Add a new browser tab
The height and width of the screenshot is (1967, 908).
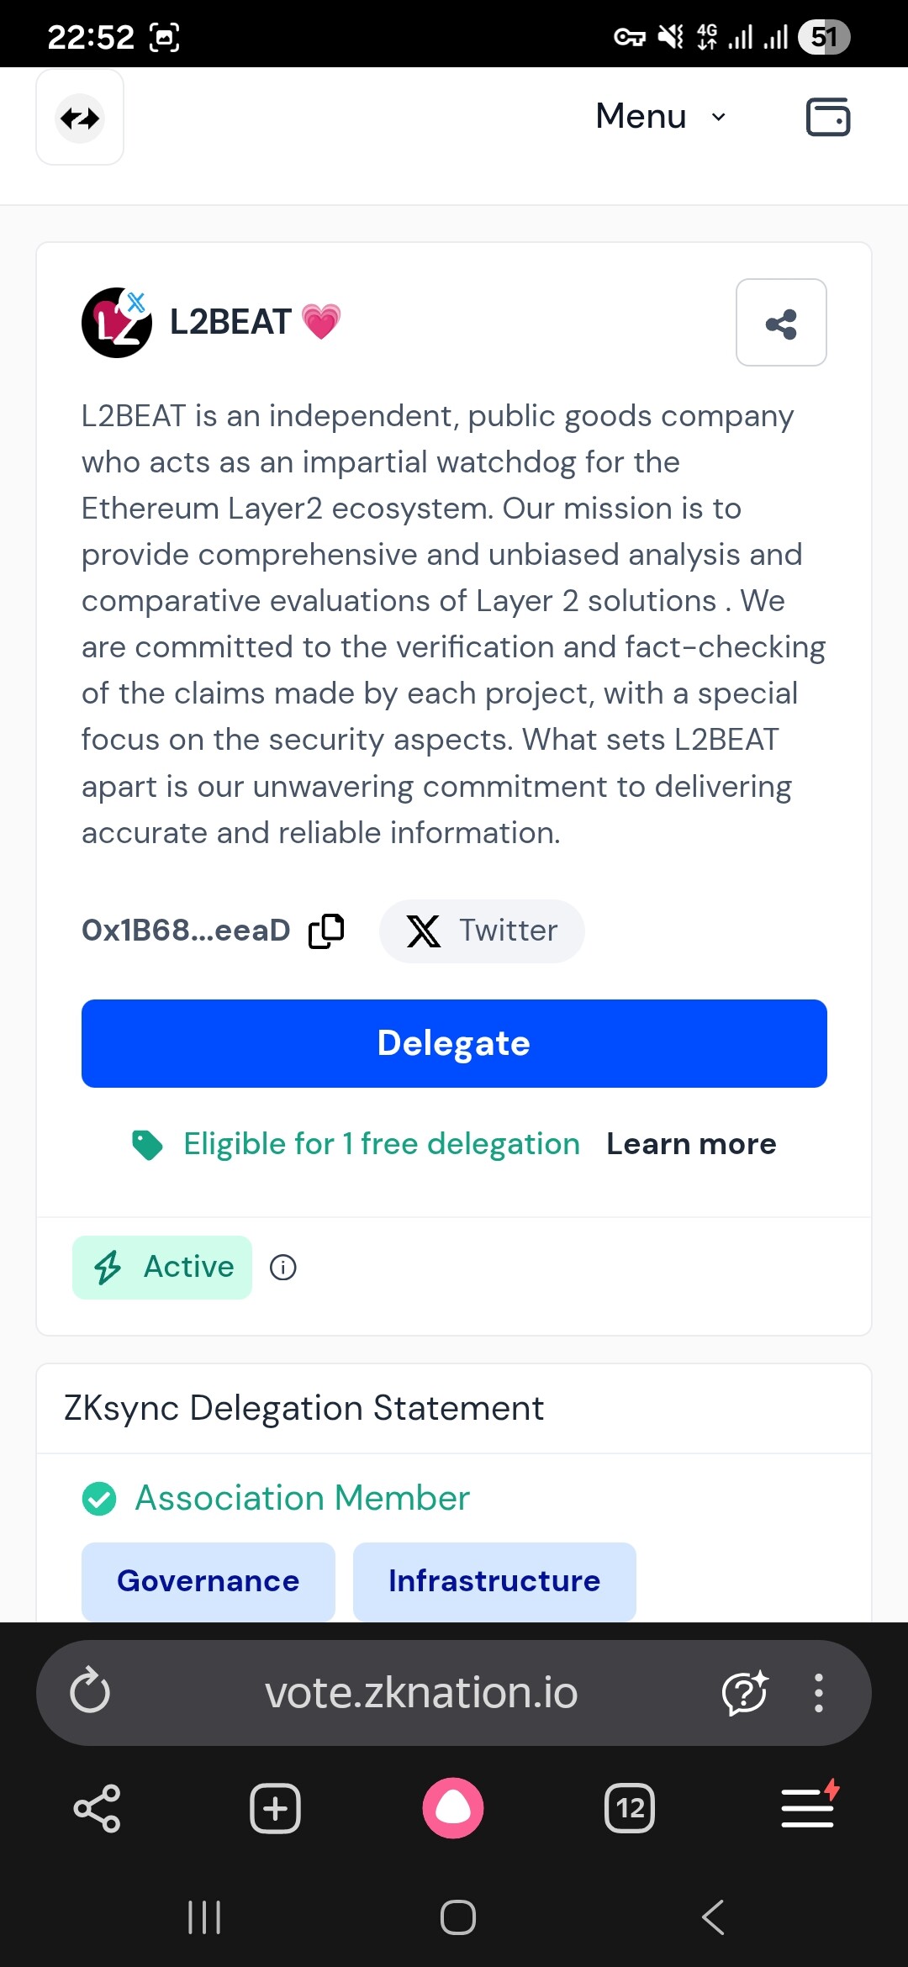275,1808
